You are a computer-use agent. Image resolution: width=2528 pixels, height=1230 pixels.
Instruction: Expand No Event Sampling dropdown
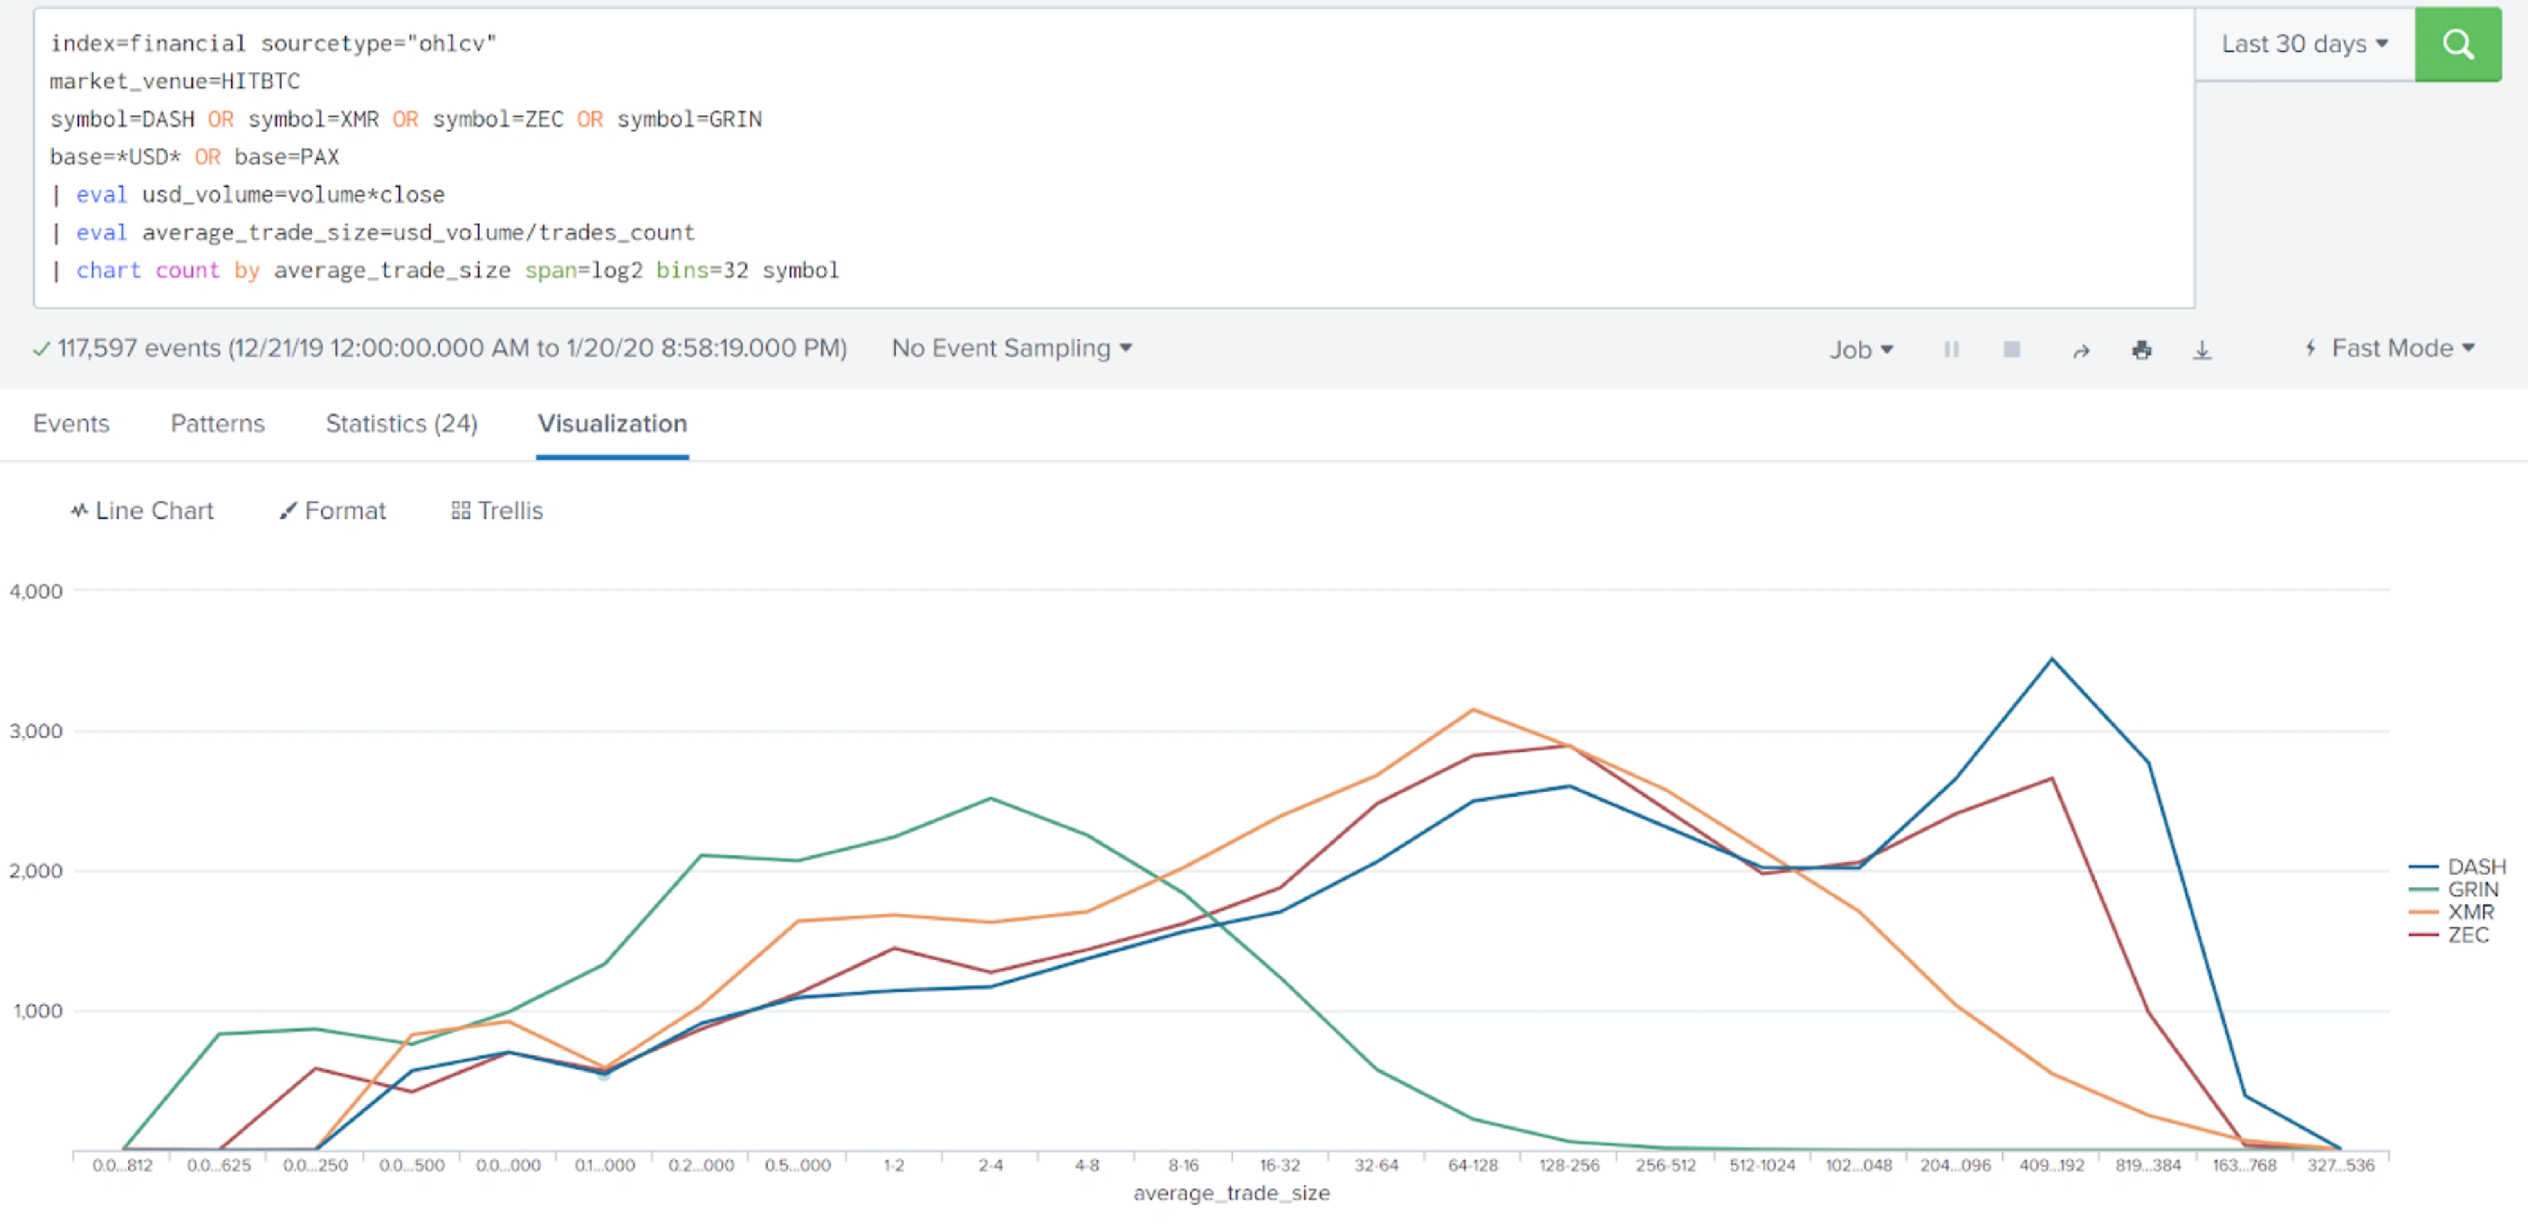pyautogui.click(x=1011, y=348)
